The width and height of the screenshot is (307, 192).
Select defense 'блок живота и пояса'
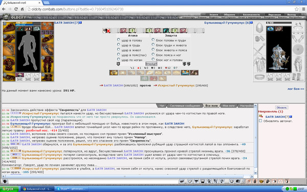point(153,49)
